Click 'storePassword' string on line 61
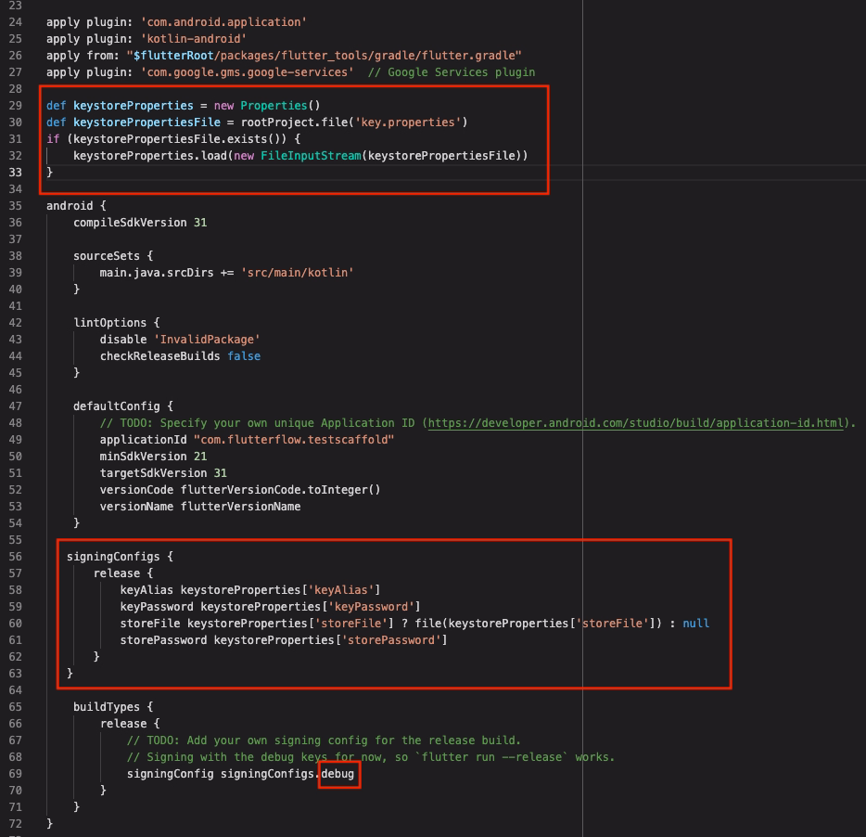The image size is (866, 837). (x=391, y=640)
